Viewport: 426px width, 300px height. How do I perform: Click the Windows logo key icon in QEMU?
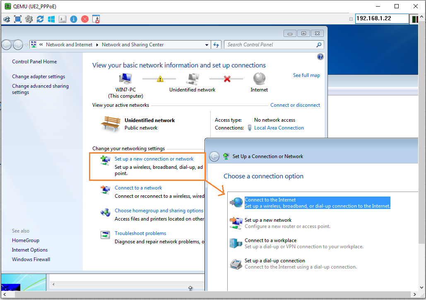(x=51, y=19)
